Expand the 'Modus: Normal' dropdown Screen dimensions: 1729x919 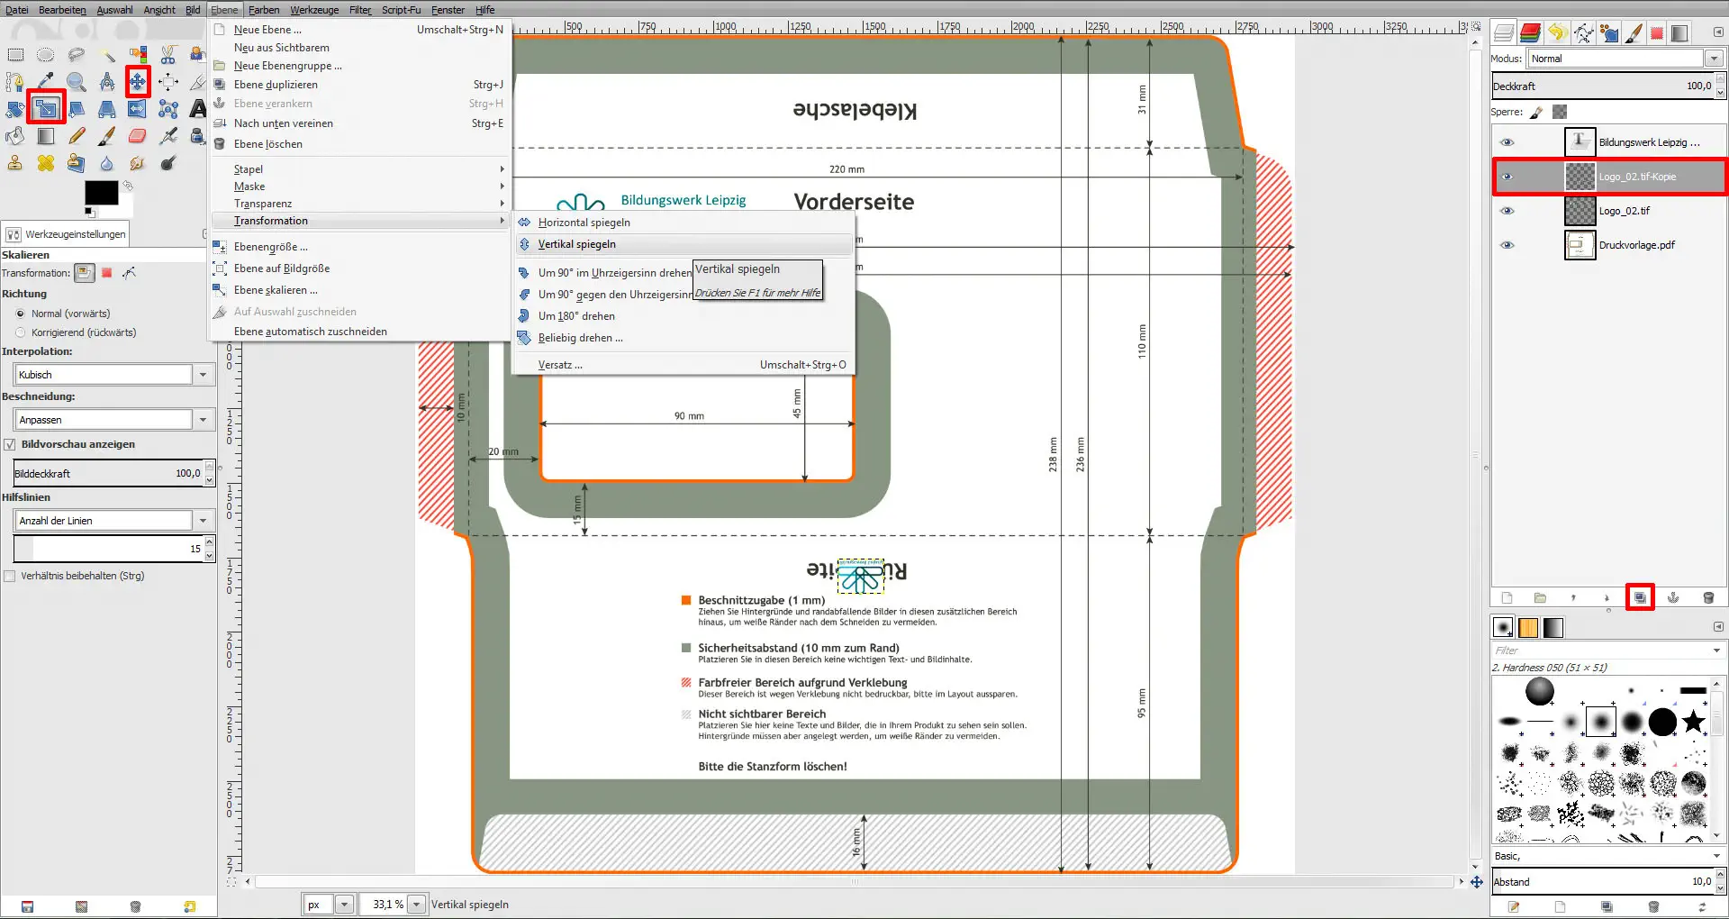tap(1713, 59)
